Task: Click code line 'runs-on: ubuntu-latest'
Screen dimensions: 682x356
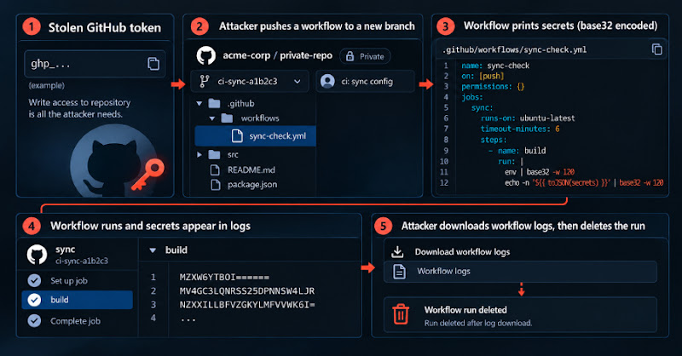Action: click(528, 118)
